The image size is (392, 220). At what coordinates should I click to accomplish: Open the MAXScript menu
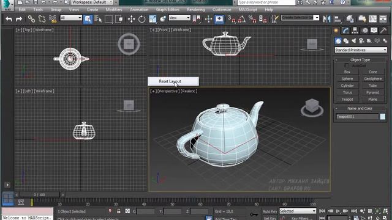click(247, 10)
